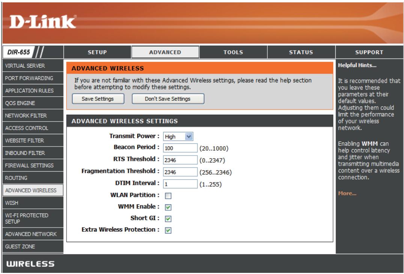Open Virtual Server in sidebar

(x=33, y=66)
